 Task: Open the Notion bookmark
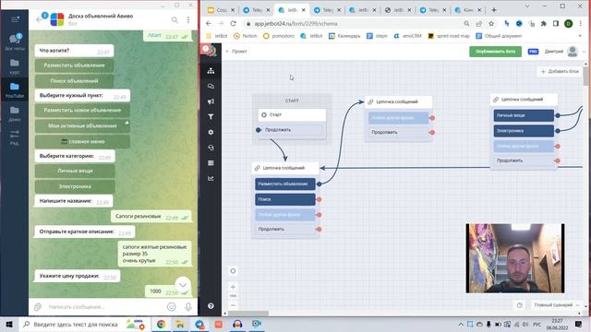point(246,36)
